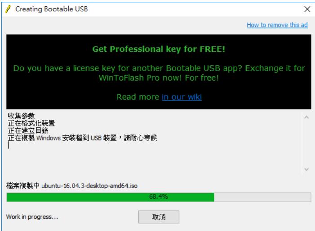Click the log scrollbar up arrow
The width and height of the screenshot is (315, 231).
tap(306, 117)
